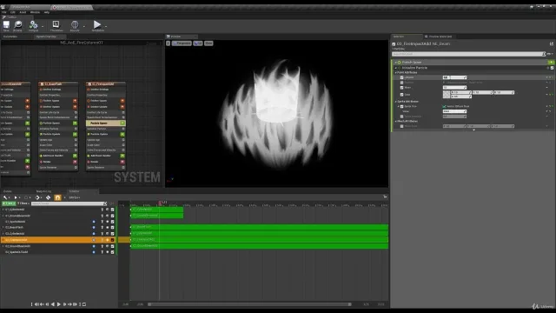Select the highlighted Particle Spawn node entry
This screenshot has height=313, width=556.
coord(106,123)
